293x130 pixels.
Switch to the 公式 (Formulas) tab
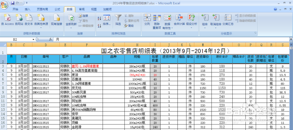[x=57, y=9]
